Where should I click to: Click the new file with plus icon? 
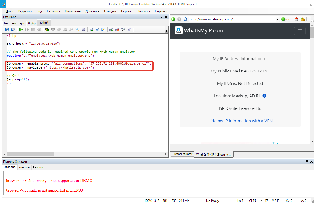pyautogui.click(x=91, y=29)
